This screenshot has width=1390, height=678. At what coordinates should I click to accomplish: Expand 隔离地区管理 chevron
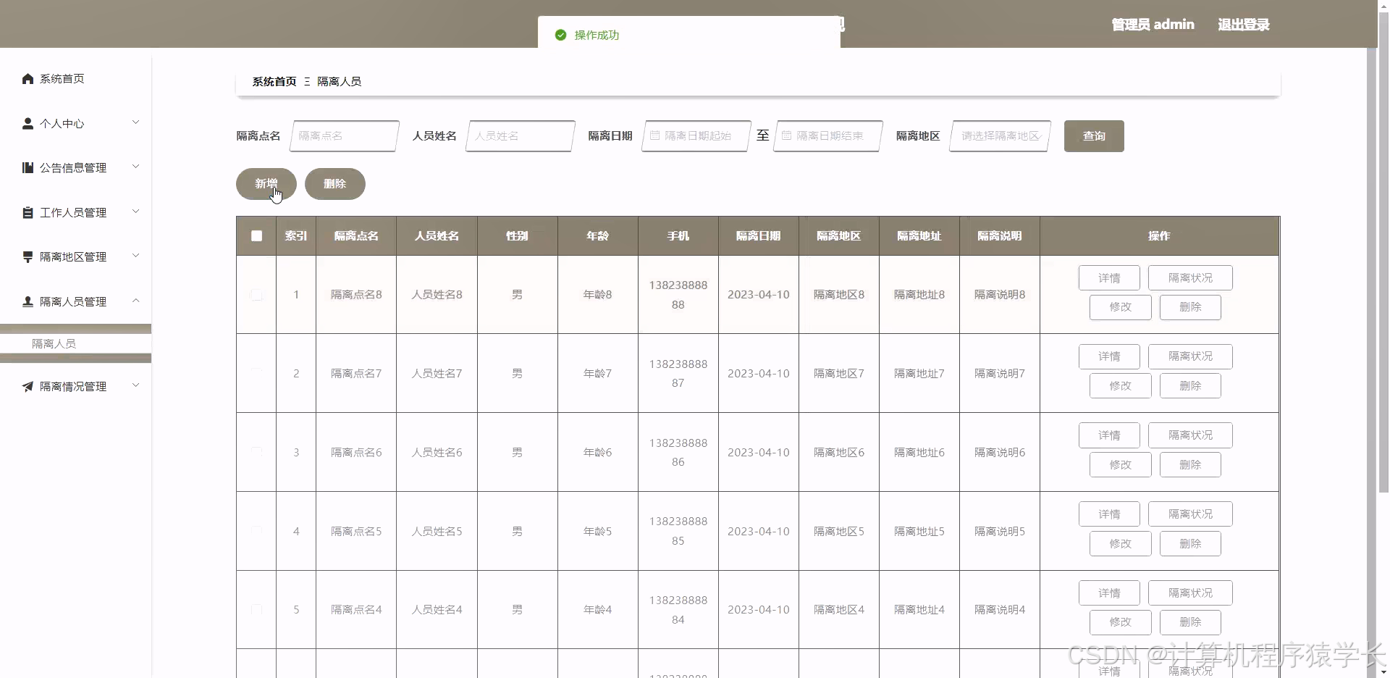(135, 256)
